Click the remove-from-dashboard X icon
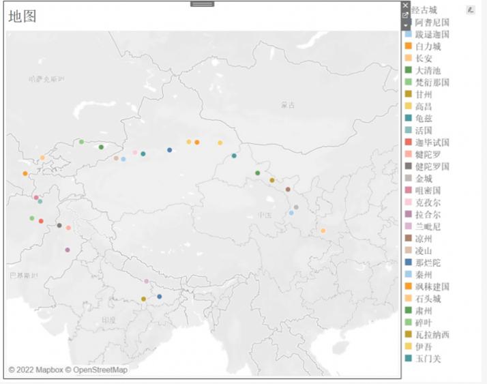 [406, 5]
